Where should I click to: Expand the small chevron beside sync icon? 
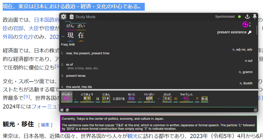250,23
